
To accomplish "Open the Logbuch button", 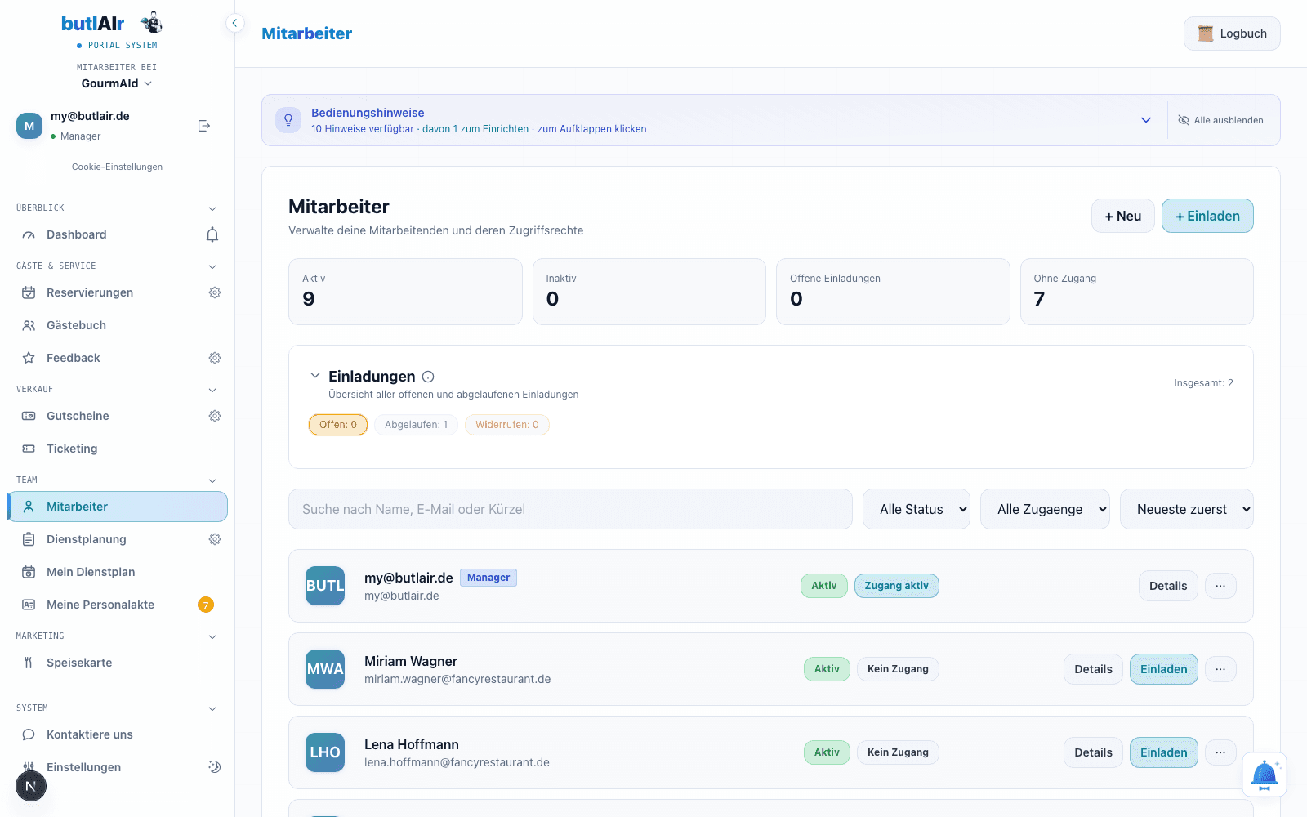I will point(1232,33).
